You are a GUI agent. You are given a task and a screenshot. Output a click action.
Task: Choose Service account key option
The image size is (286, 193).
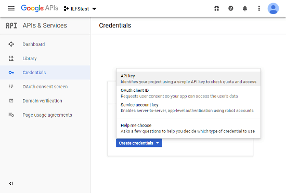pyautogui.click(x=188, y=108)
